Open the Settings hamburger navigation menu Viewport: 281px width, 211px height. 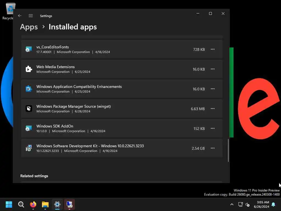pyautogui.click(x=31, y=16)
